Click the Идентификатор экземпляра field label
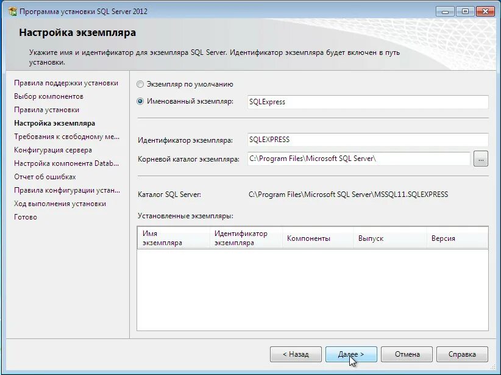The width and height of the screenshot is (501, 375). pos(185,140)
